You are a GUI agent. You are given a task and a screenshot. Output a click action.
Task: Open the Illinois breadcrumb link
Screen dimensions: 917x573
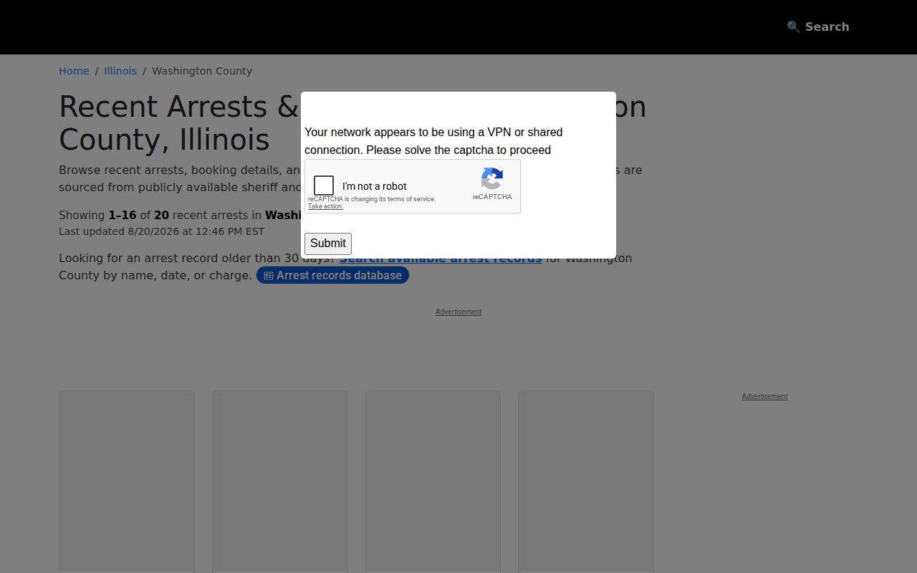click(x=120, y=71)
